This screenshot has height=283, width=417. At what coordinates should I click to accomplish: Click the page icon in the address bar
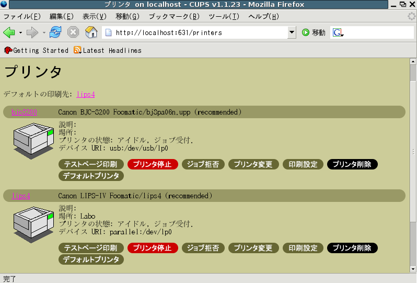point(108,32)
